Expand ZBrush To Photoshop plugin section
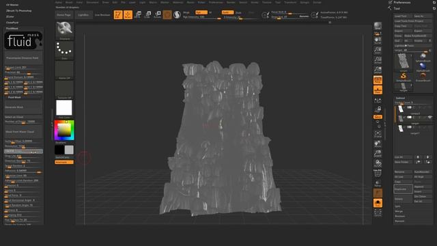 click(x=19, y=11)
